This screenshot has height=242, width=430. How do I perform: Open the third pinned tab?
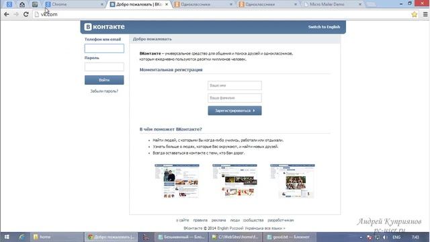click(x=35, y=5)
